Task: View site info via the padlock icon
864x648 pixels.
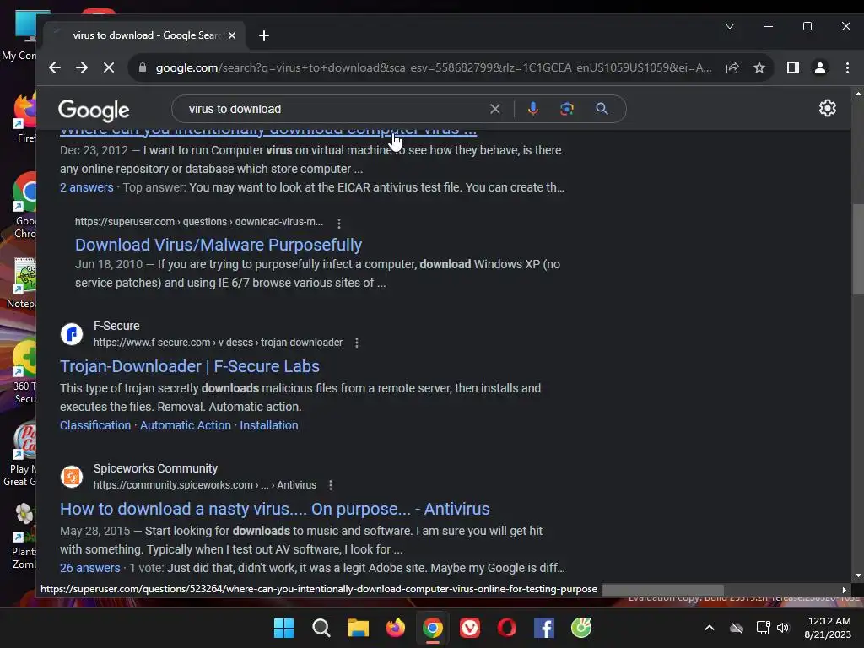Action: [143, 67]
